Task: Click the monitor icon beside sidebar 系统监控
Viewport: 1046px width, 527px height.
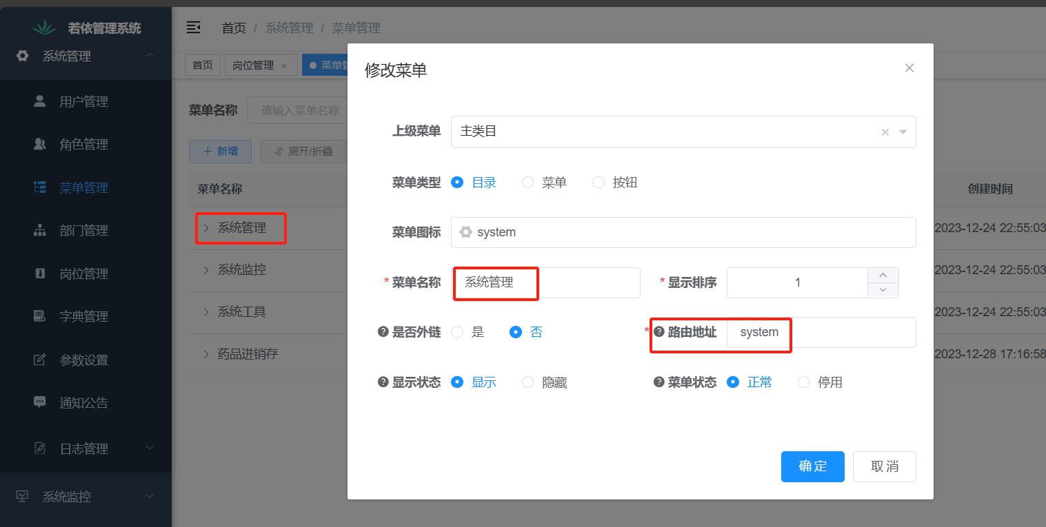Action: 23,496
